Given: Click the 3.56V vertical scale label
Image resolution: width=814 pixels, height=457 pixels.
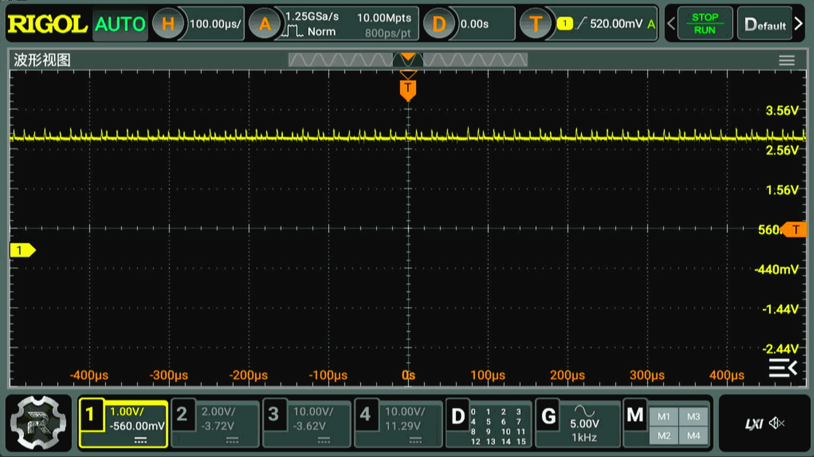Looking at the screenshot, I should pos(782,111).
